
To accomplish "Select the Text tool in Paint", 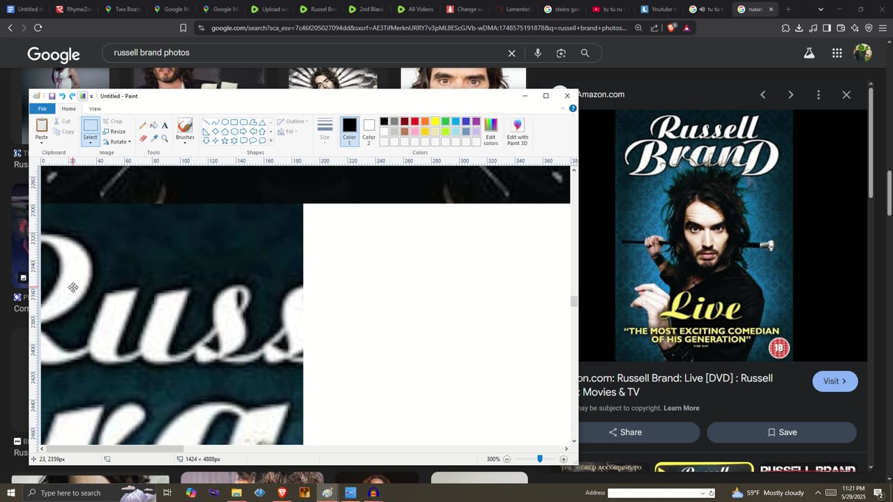I will click(x=165, y=125).
